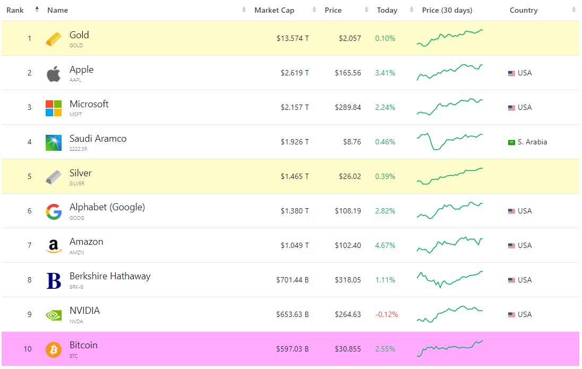
Task: Sort table by Market Cap header
Action: coord(274,10)
